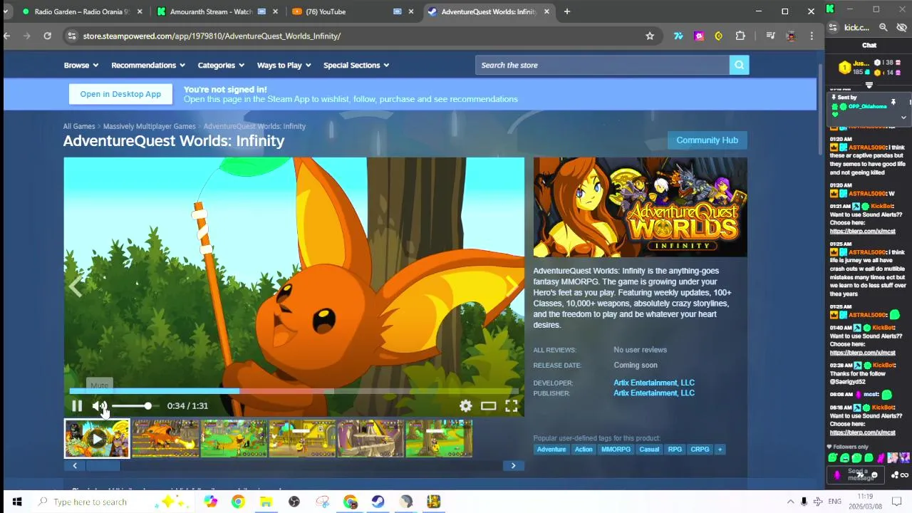This screenshot has height=513, width=912.
Task: Open Chrome profile avatar
Action: pyautogui.click(x=791, y=36)
